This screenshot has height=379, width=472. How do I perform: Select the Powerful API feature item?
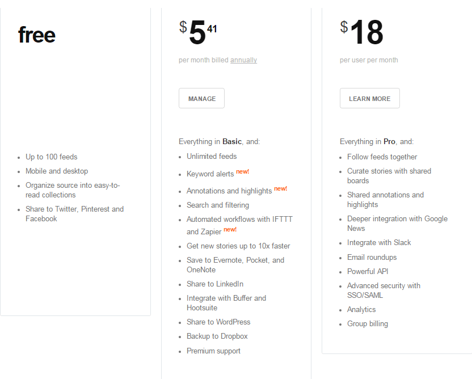(x=368, y=271)
